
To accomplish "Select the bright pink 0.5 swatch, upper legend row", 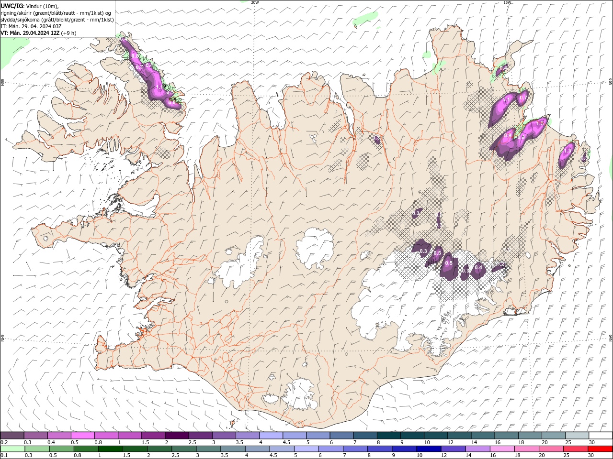I will point(83,436).
